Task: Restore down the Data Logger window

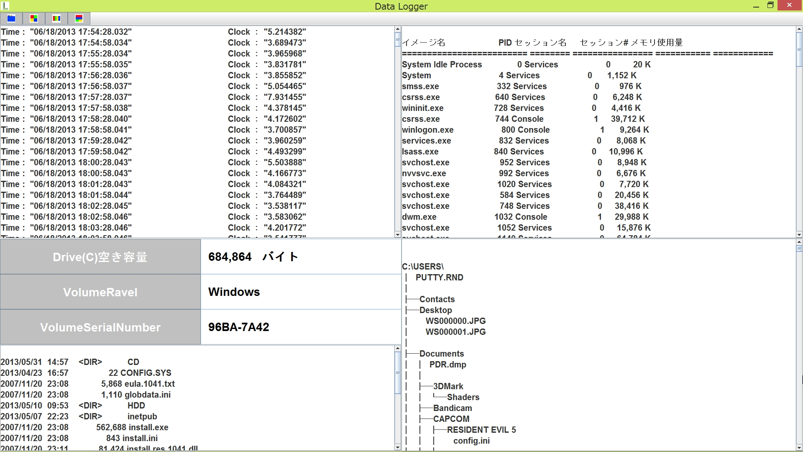Action: (770, 5)
